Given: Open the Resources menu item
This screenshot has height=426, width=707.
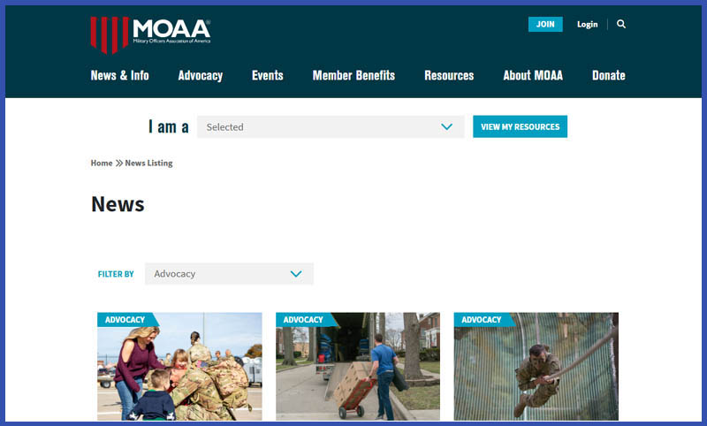Looking at the screenshot, I should 449,75.
